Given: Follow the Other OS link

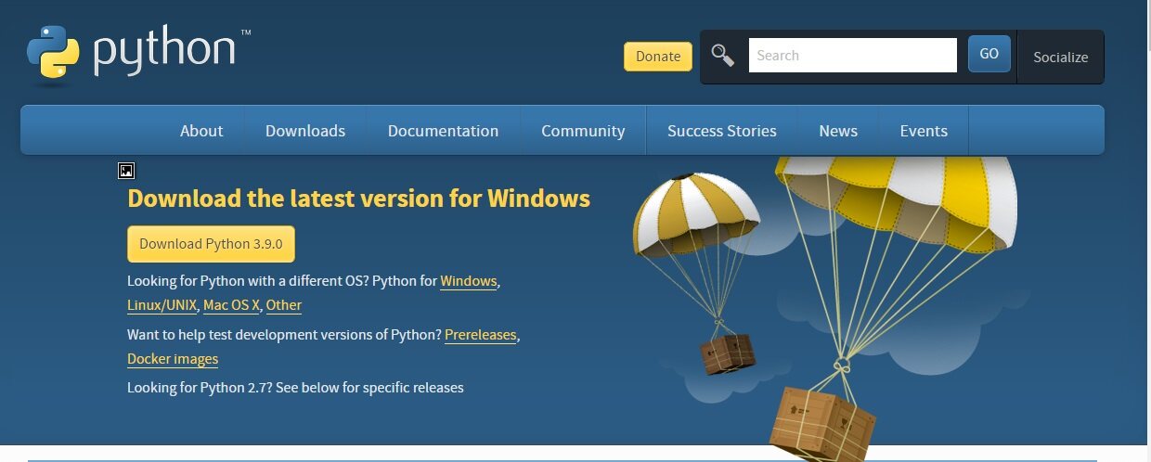Looking at the screenshot, I should click(x=284, y=304).
